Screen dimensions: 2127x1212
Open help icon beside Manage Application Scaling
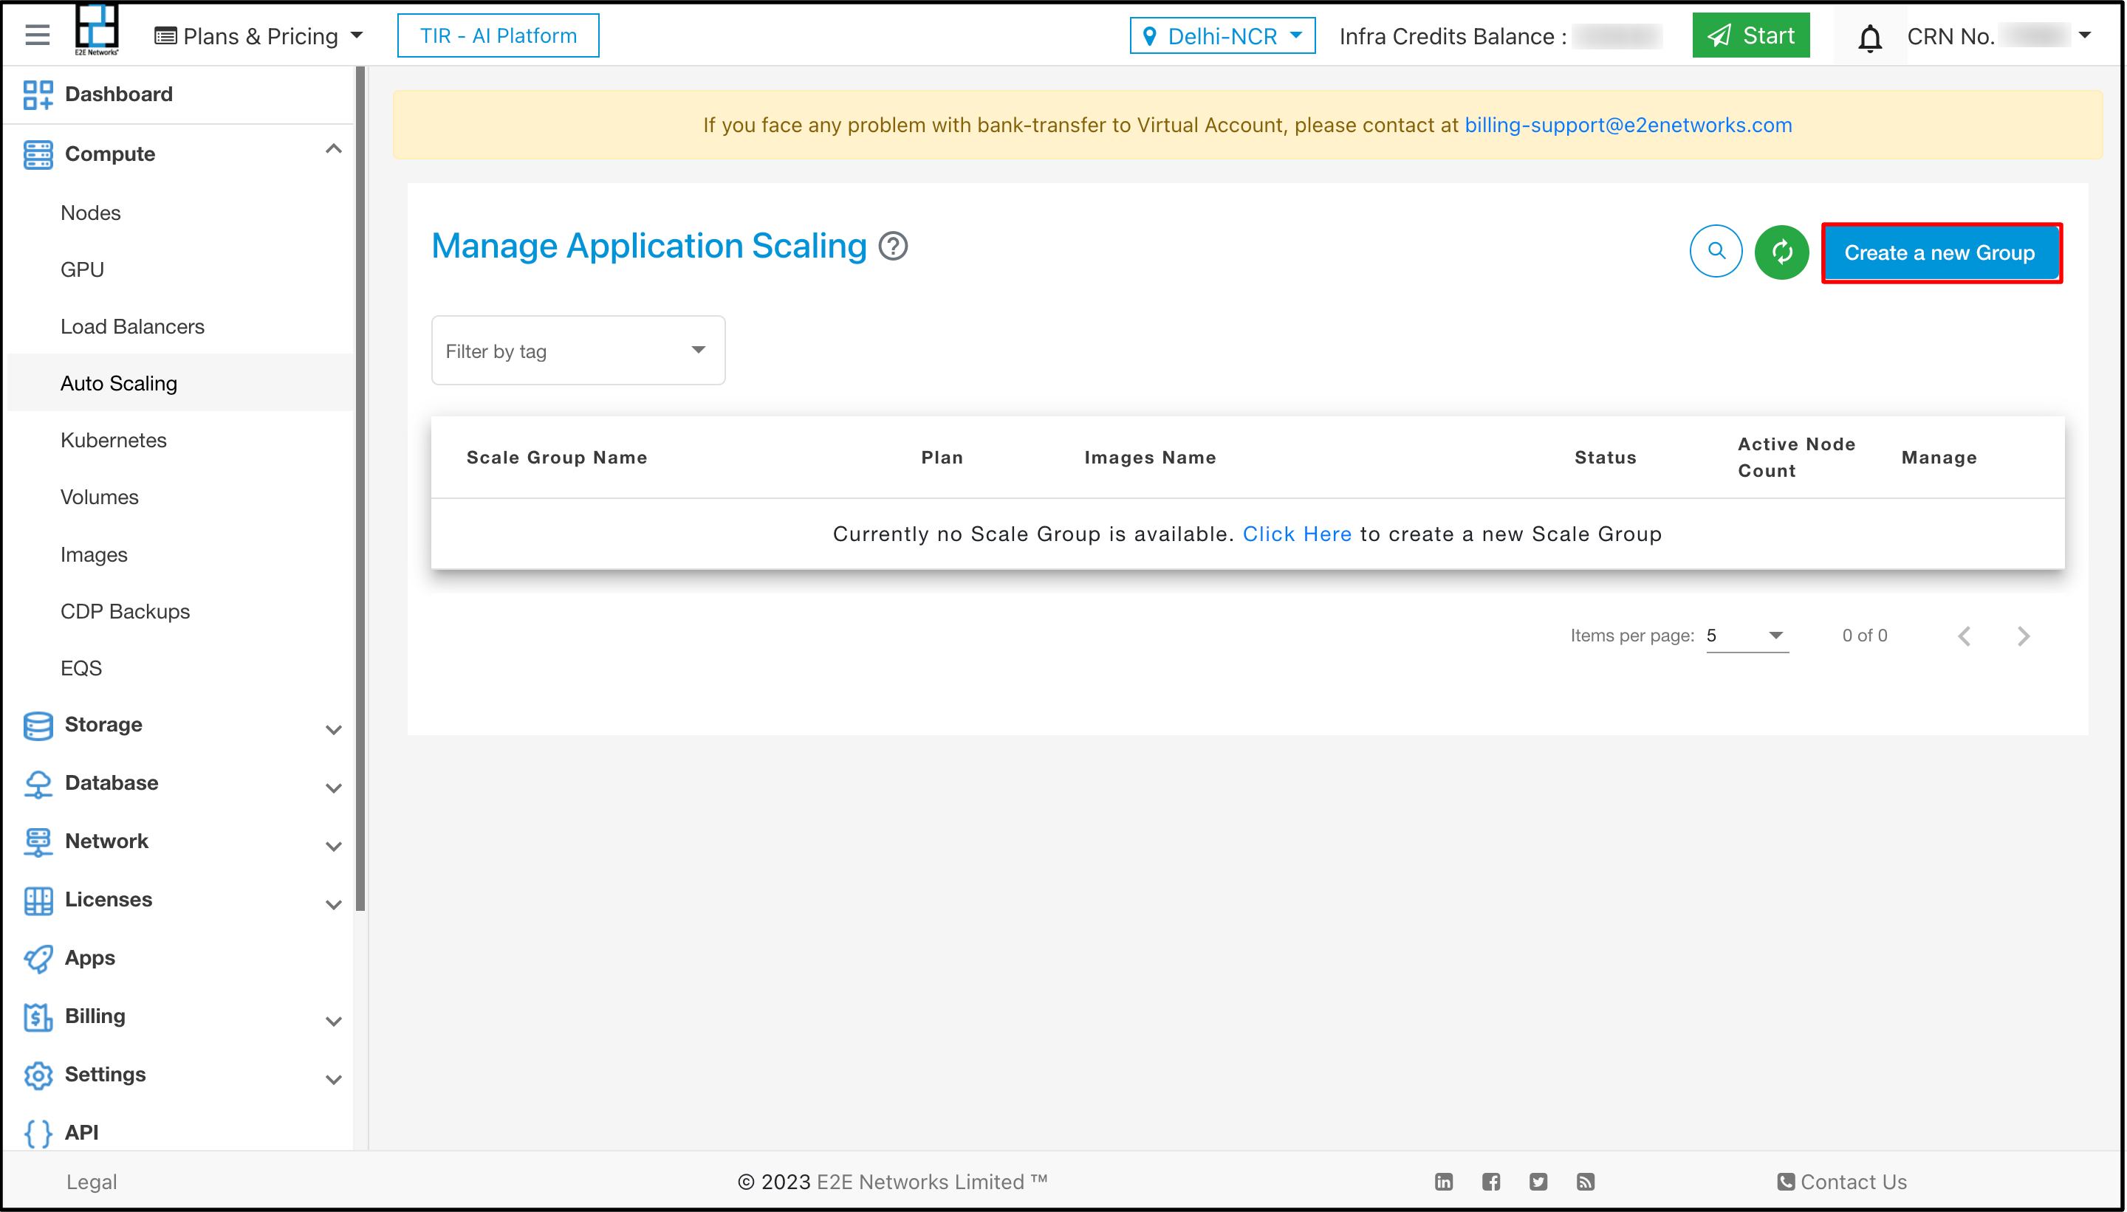[893, 247]
